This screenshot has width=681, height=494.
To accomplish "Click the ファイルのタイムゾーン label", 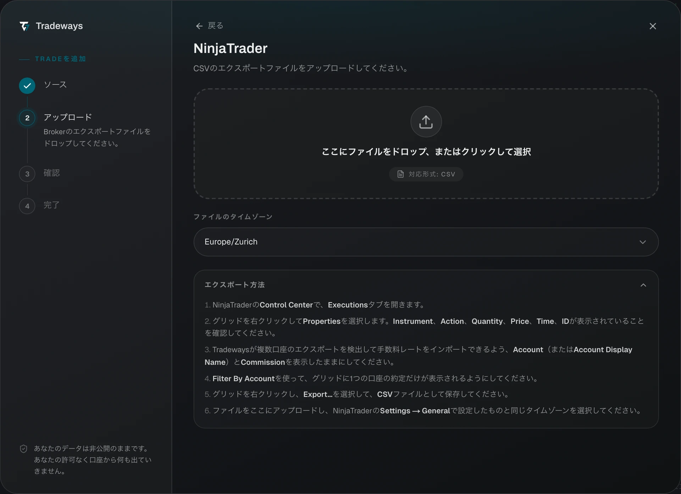I will click(x=233, y=217).
